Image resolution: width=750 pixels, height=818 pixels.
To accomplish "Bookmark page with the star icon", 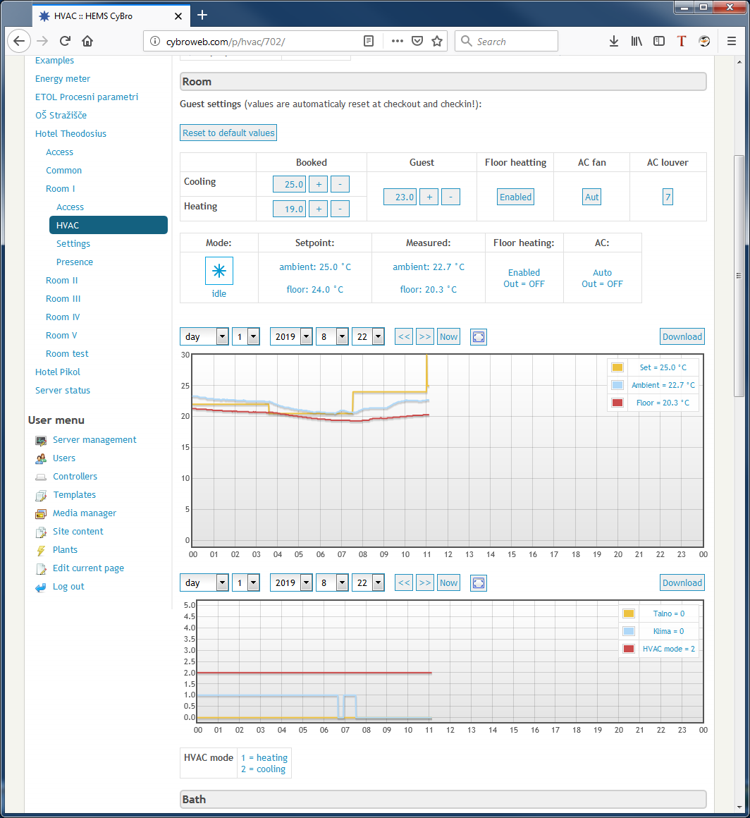I will (x=437, y=41).
